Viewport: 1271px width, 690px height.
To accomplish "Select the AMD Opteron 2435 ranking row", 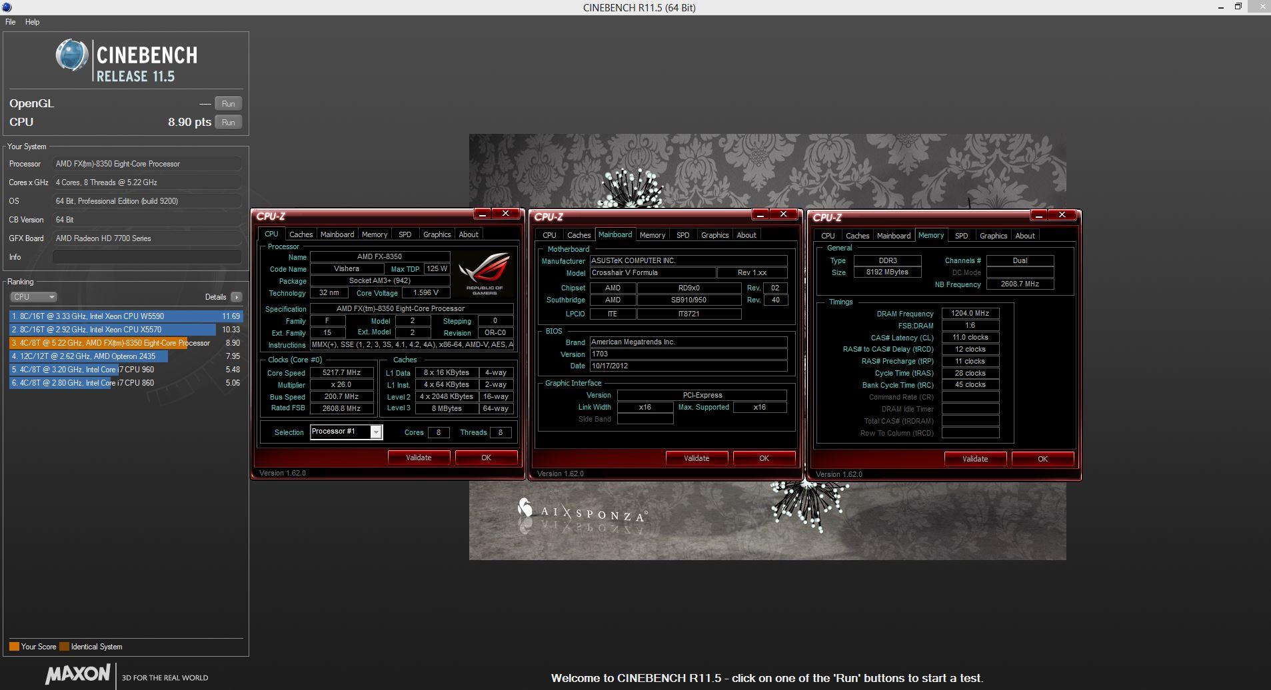I will coord(126,356).
